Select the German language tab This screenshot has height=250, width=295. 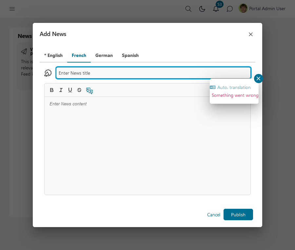[104, 55]
